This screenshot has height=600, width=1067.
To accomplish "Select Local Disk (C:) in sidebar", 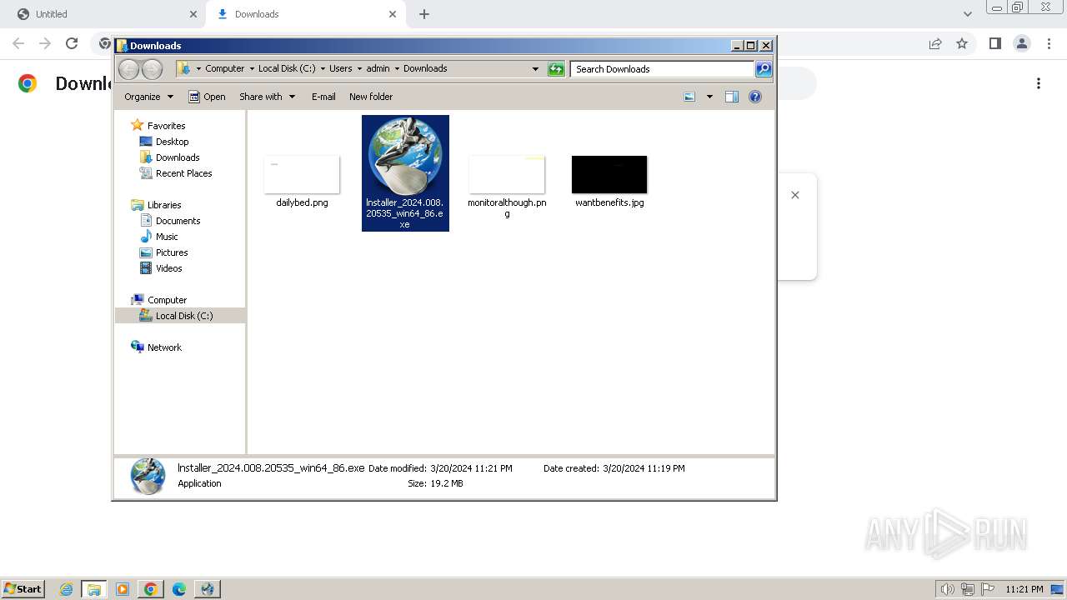I will point(184,316).
